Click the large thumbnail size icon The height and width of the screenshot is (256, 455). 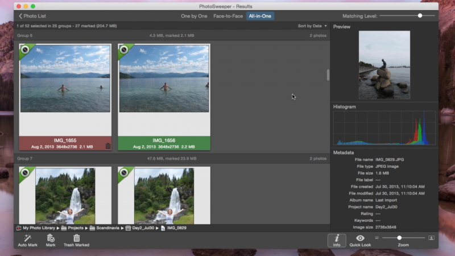[431, 238]
